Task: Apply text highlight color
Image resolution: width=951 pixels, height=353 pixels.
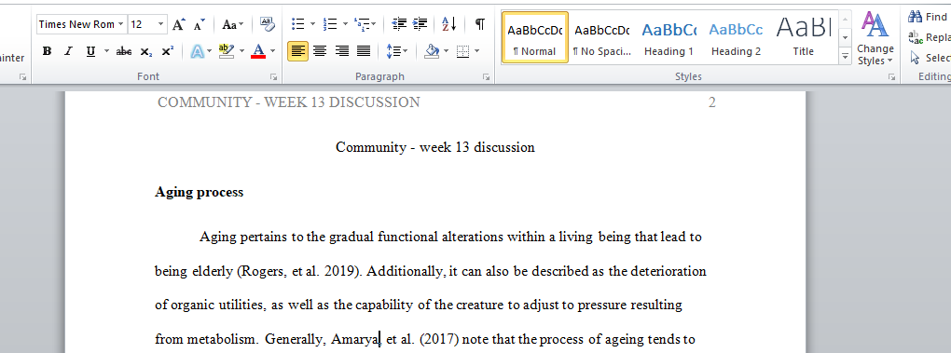Action: point(227,51)
